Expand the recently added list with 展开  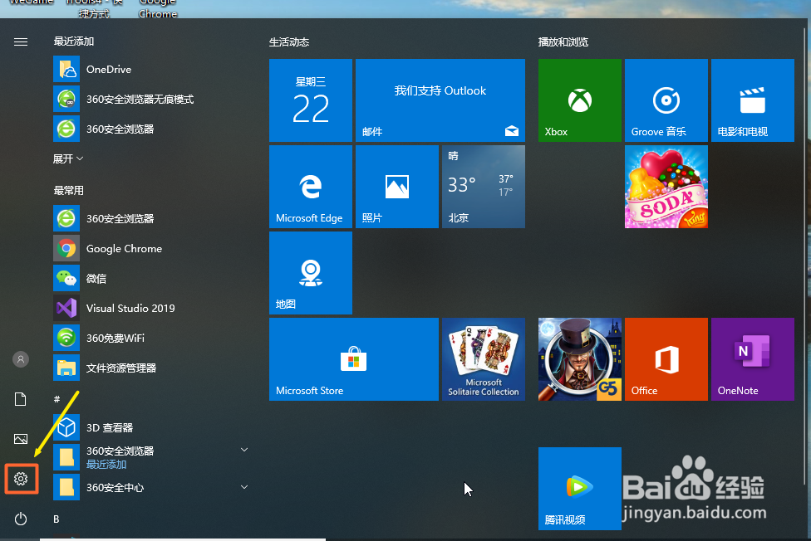pos(68,158)
